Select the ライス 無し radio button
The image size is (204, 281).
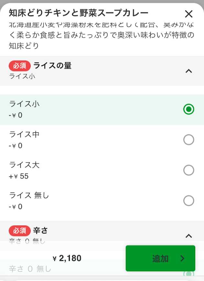pyautogui.click(x=189, y=201)
